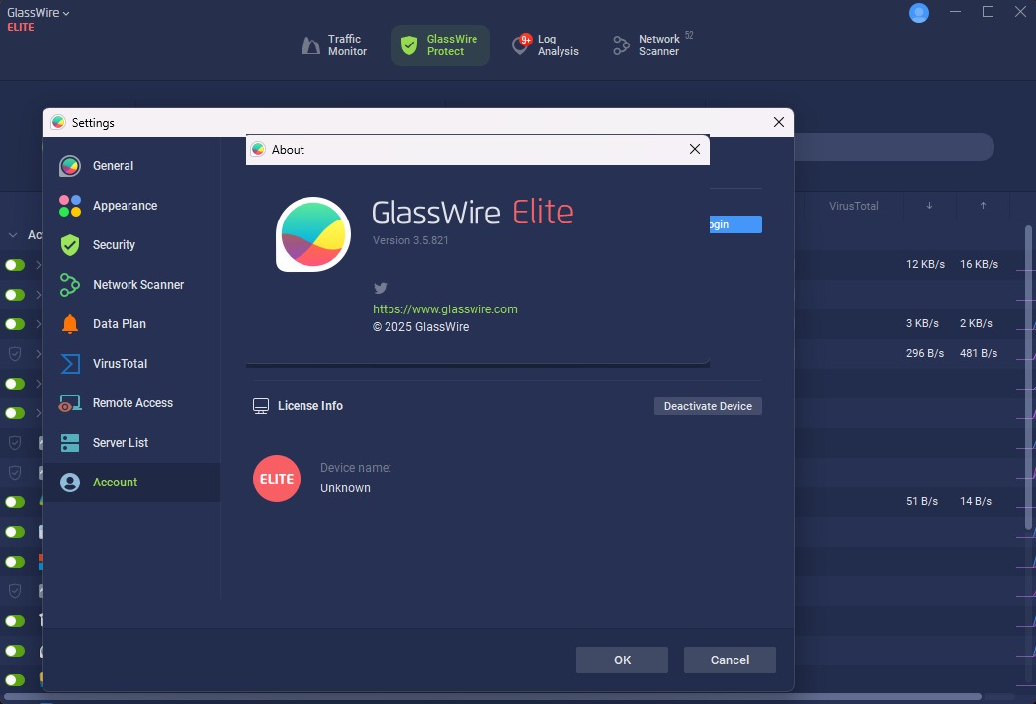Click the Log Analysis notification icon

click(521, 44)
